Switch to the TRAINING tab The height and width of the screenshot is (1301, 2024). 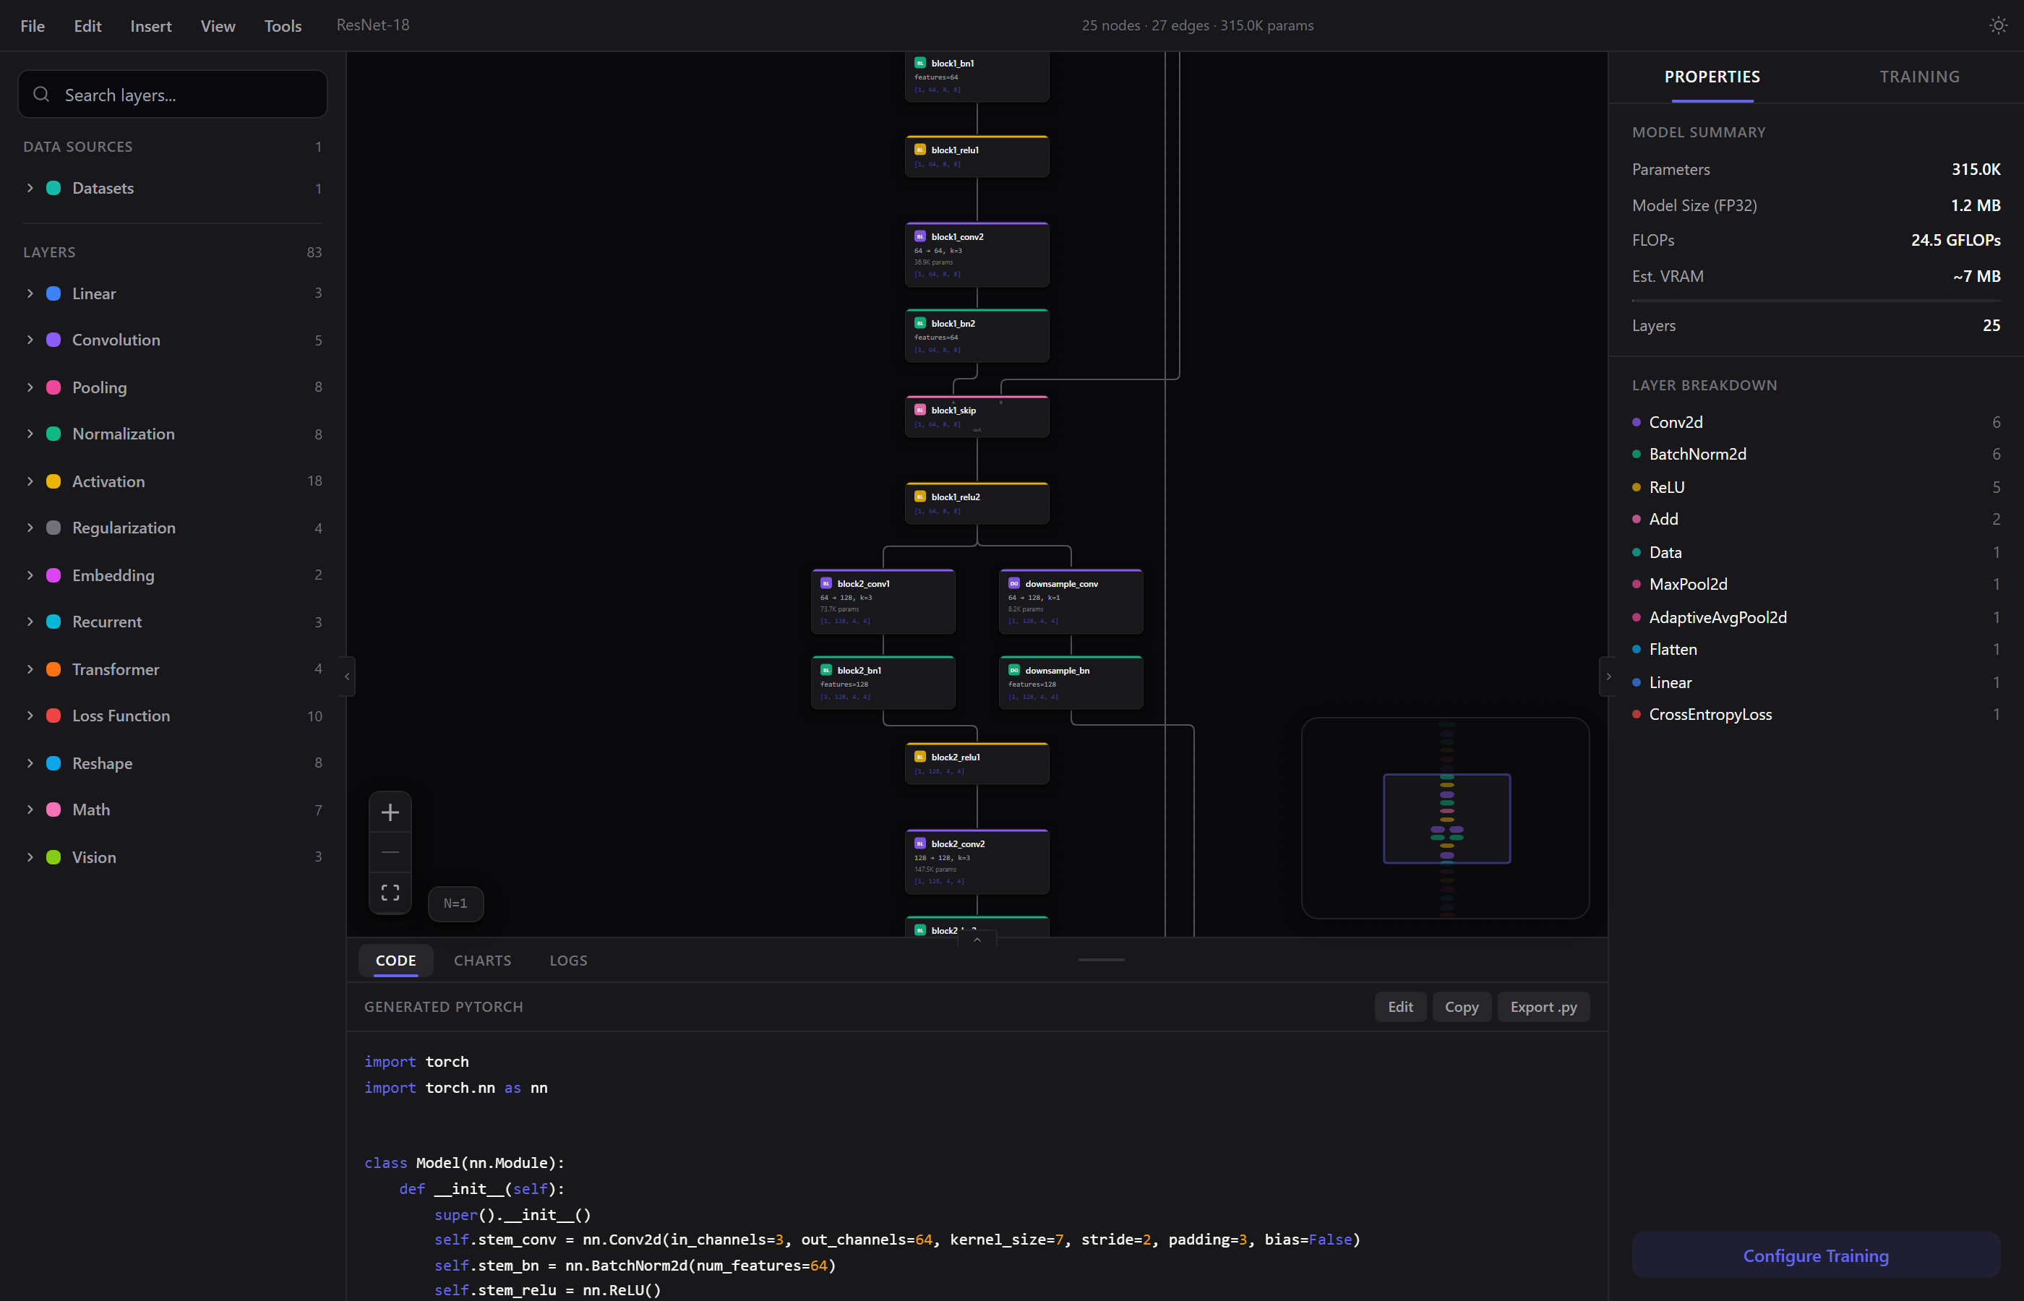coord(1918,77)
